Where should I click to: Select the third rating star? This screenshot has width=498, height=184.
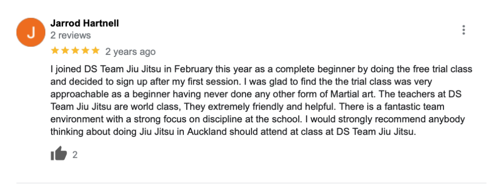pyautogui.click(x=75, y=50)
